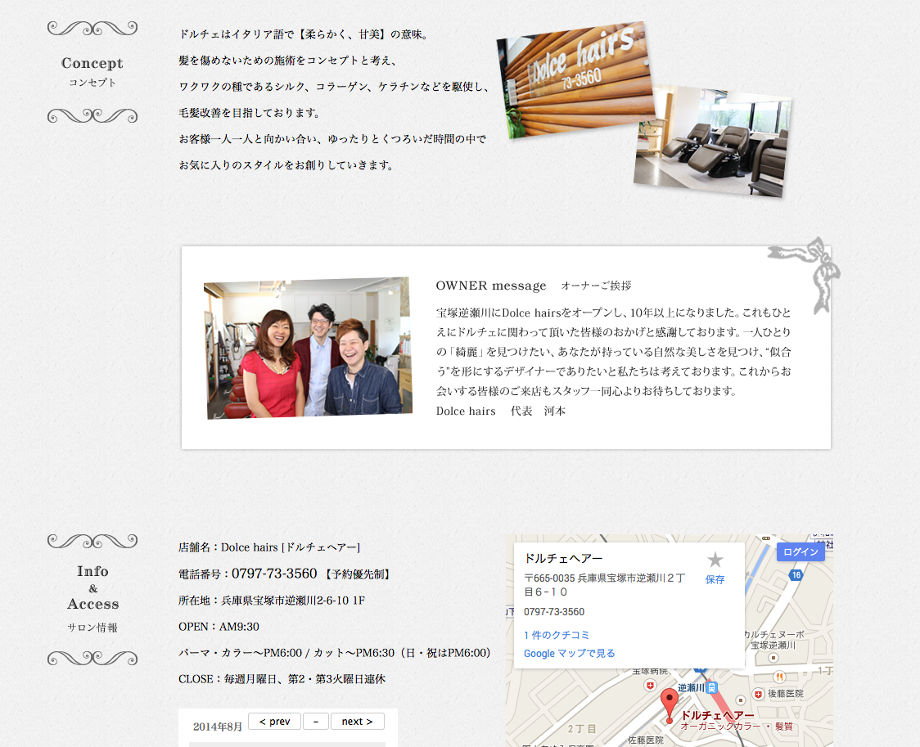Click the 宝塚病院 hospital cross marker
This screenshot has height=747, width=920.
click(x=650, y=685)
